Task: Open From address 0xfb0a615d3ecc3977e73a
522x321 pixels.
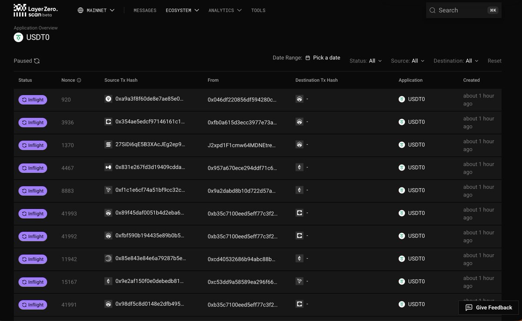Action: [x=242, y=123]
